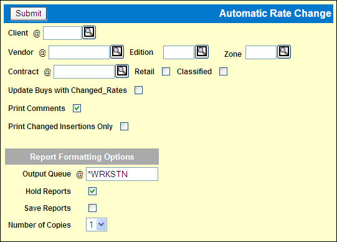The width and height of the screenshot is (337, 242).
Task: Check the Save Reports checkbox
Action: (92, 208)
